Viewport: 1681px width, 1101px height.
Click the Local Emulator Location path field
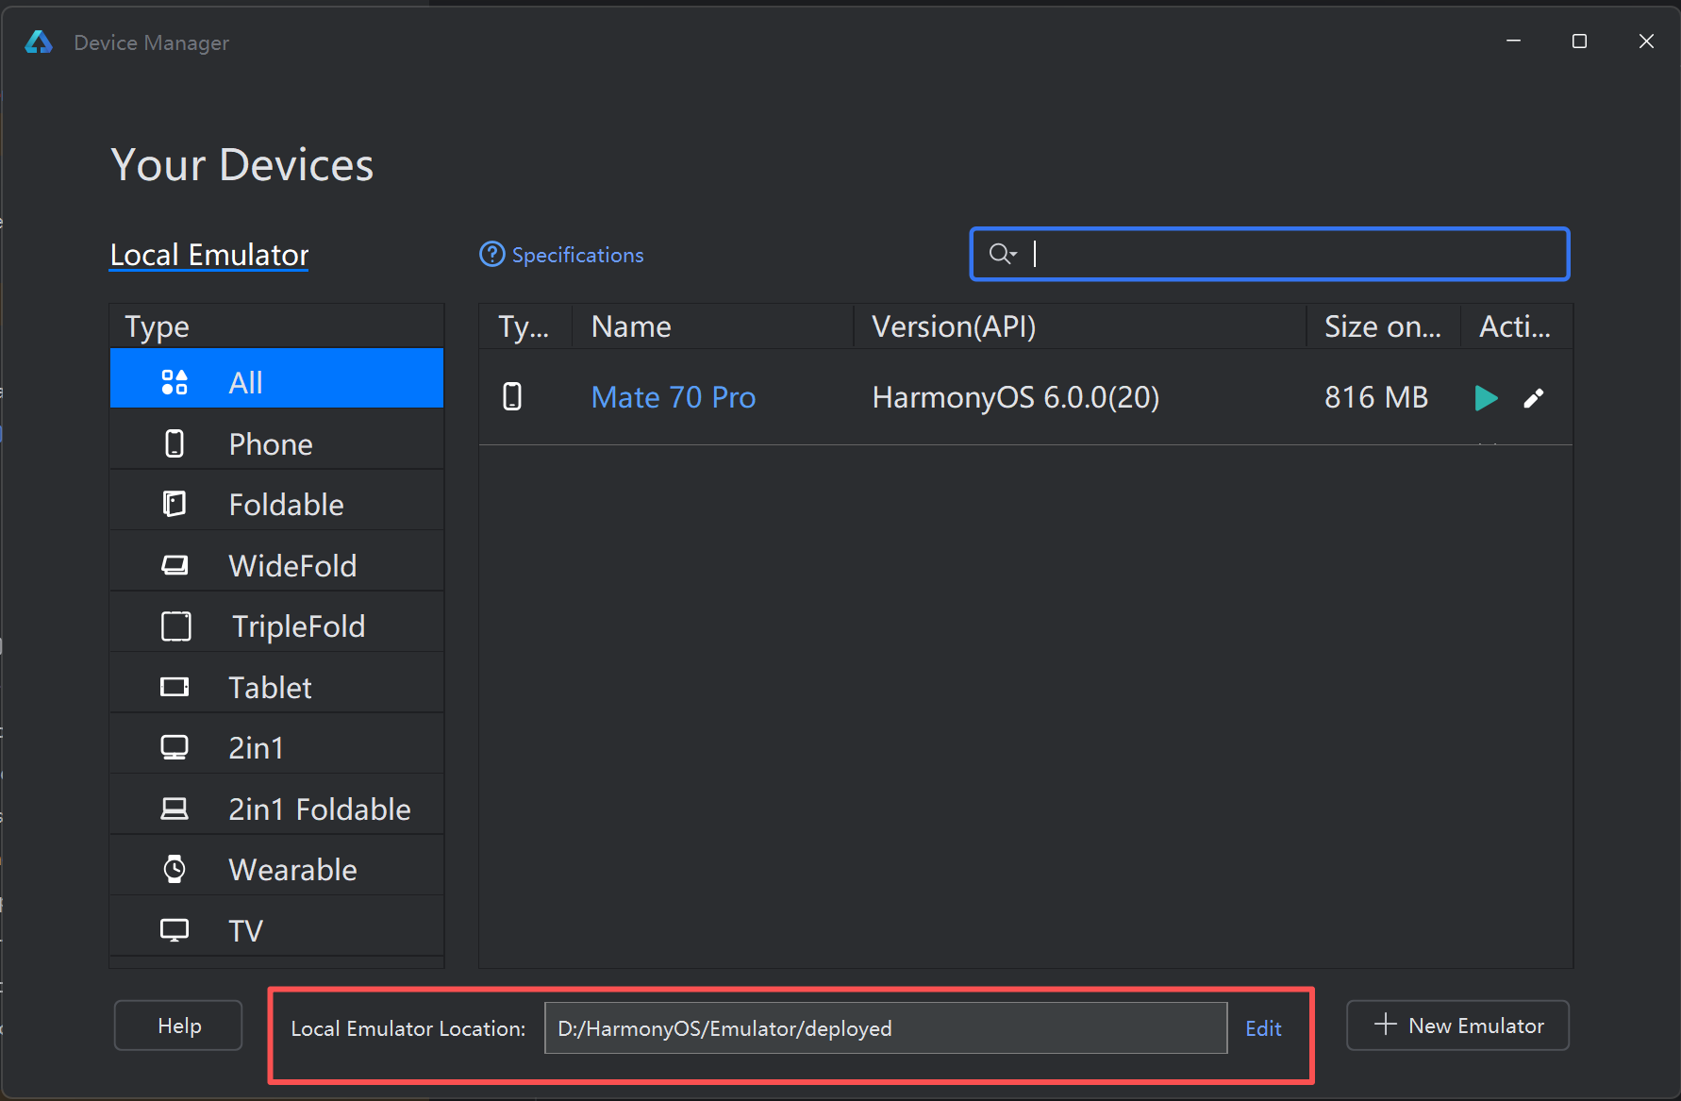[x=885, y=1028]
